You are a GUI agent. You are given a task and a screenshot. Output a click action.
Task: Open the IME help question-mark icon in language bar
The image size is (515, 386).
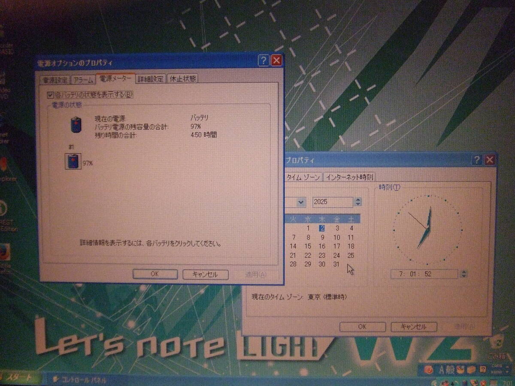click(482, 369)
